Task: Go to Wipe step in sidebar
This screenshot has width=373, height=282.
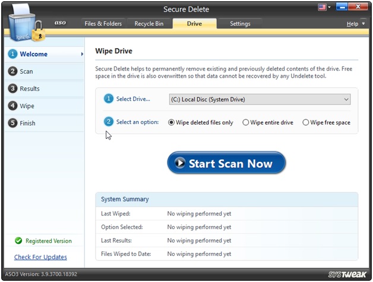Action: click(x=45, y=106)
